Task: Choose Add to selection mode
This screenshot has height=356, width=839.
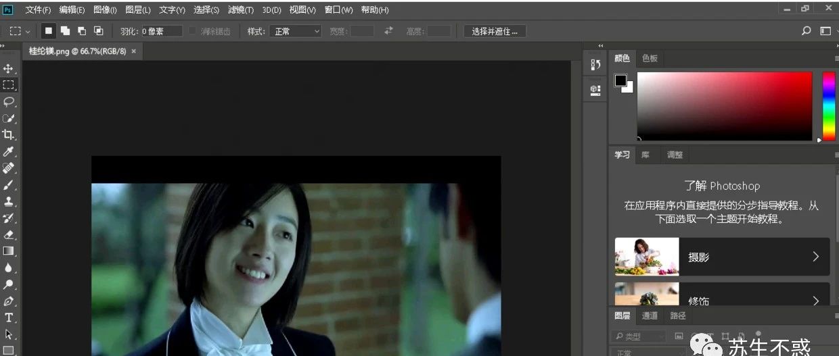Action: pyautogui.click(x=66, y=31)
